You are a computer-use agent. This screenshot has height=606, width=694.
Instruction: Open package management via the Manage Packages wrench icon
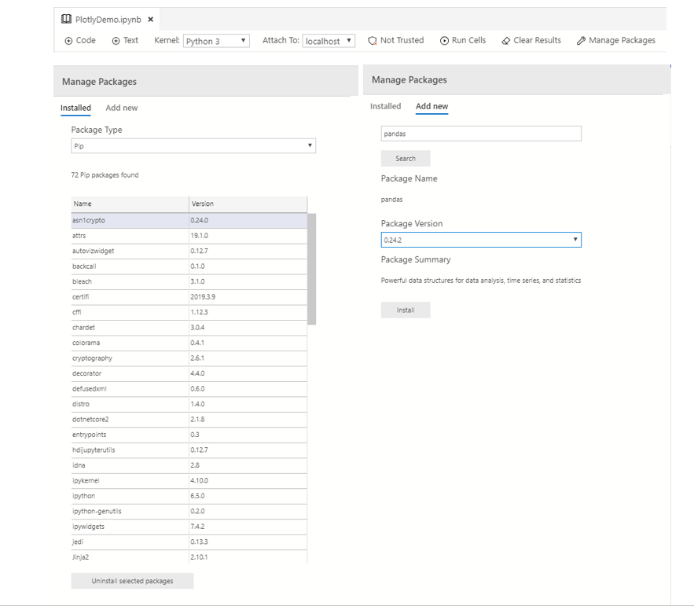tap(580, 40)
